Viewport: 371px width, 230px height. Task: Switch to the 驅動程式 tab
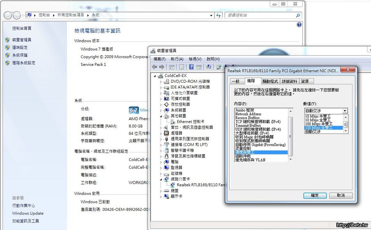click(270, 81)
